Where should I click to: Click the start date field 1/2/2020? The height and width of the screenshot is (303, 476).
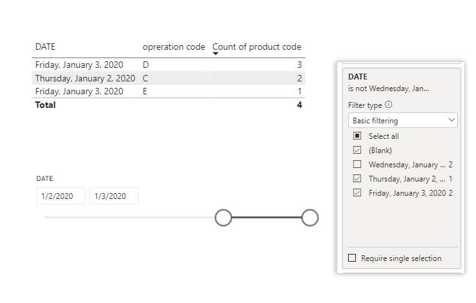coord(61,196)
